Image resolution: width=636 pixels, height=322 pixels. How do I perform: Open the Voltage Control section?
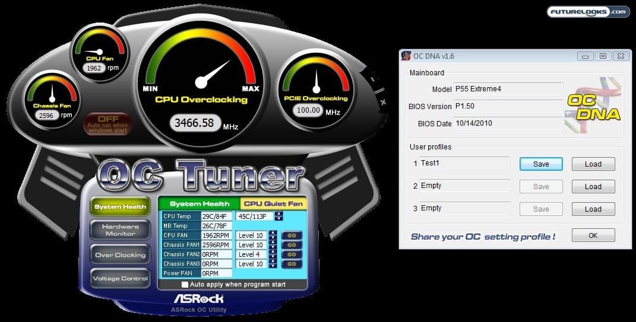coord(120,279)
